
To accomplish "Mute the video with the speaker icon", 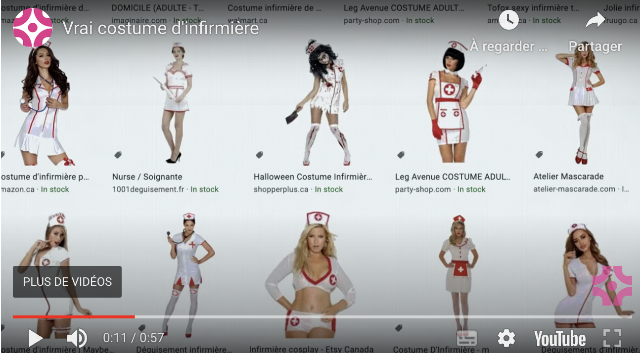I will coord(77,338).
